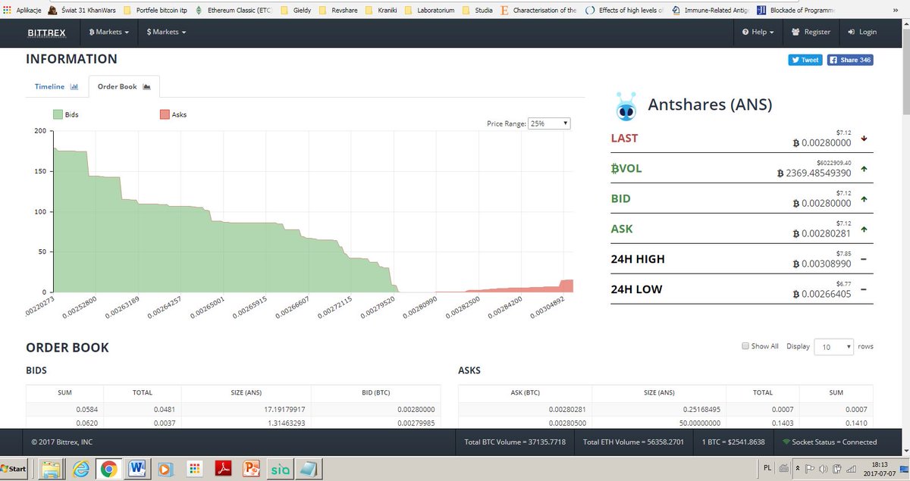Open Microsoft Word from the taskbar
This screenshot has height=481, width=910.
click(138, 469)
